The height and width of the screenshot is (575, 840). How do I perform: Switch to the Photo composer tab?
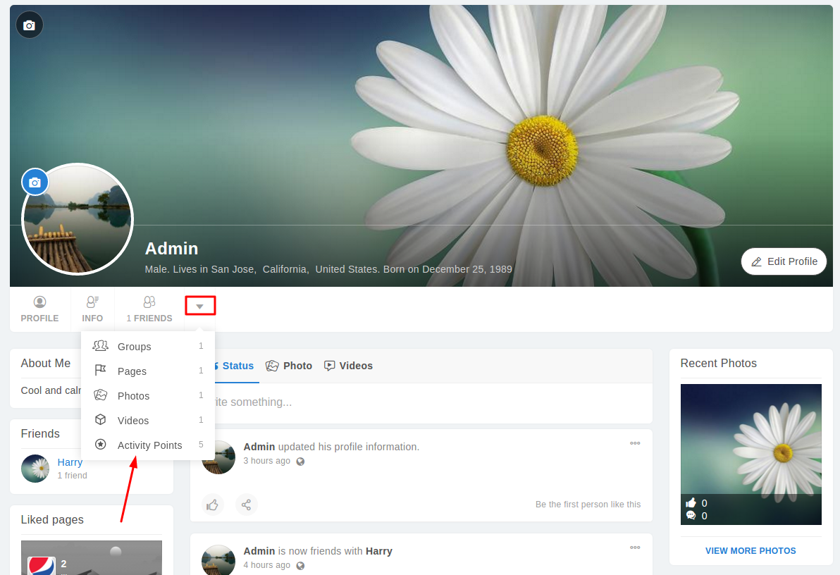289,366
